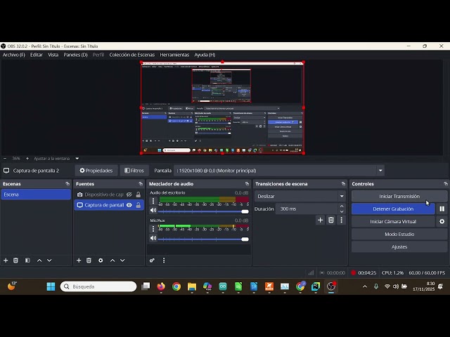Stop recording with Detener Grabación
This screenshot has height=337, width=450.
pos(393,209)
